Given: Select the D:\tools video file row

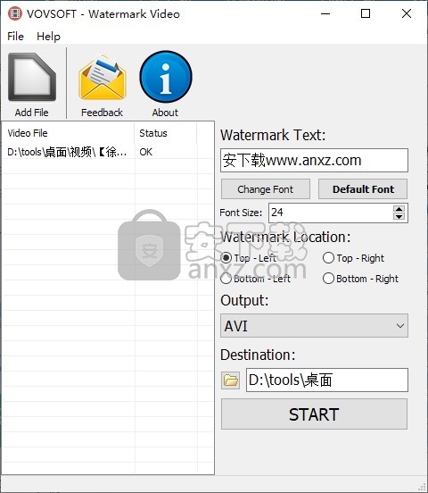Looking at the screenshot, I should point(108,152).
